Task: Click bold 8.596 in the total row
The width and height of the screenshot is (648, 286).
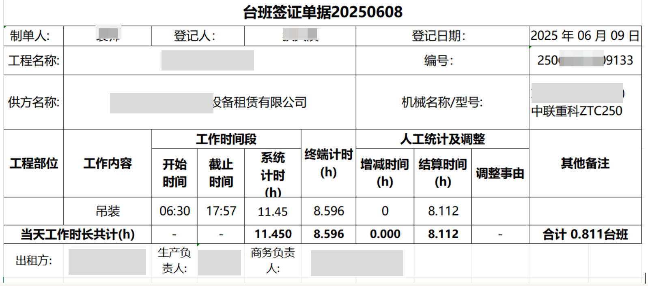Action: pyautogui.click(x=328, y=234)
